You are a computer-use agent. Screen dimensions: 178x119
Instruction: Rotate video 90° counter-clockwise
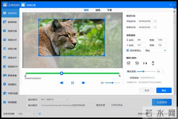pos(137,63)
